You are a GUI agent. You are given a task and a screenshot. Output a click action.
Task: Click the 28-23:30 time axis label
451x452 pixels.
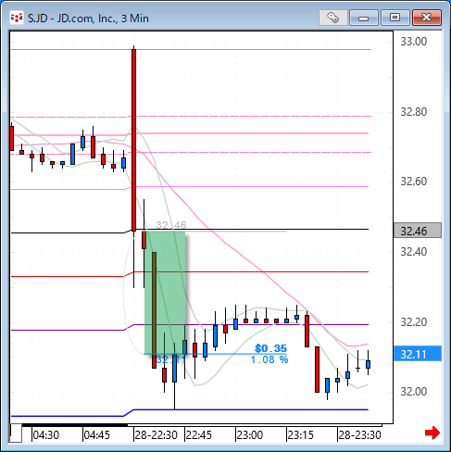click(x=359, y=435)
